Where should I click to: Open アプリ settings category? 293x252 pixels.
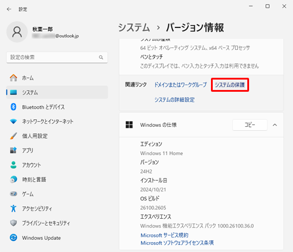57,150
